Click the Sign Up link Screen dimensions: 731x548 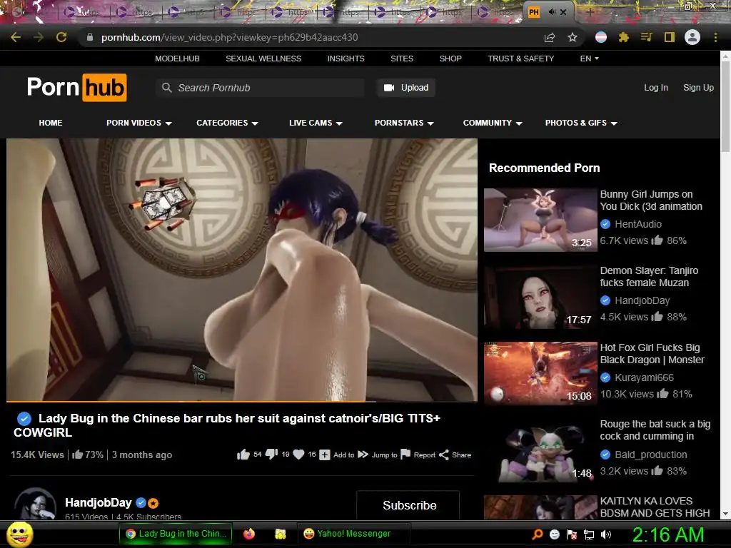tap(698, 88)
